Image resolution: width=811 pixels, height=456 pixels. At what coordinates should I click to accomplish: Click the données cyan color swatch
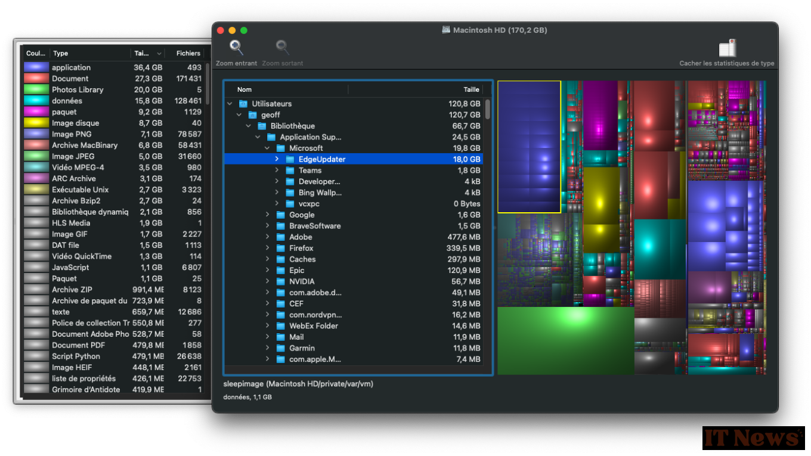[x=36, y=101]
